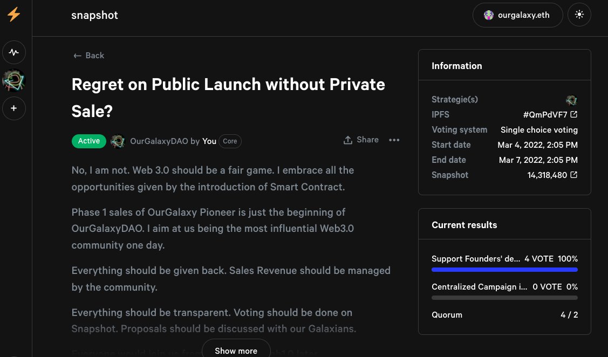Click the Quorum value 4 / 2
The height and width of the screenshot is (357, 608).
point(569,315)
